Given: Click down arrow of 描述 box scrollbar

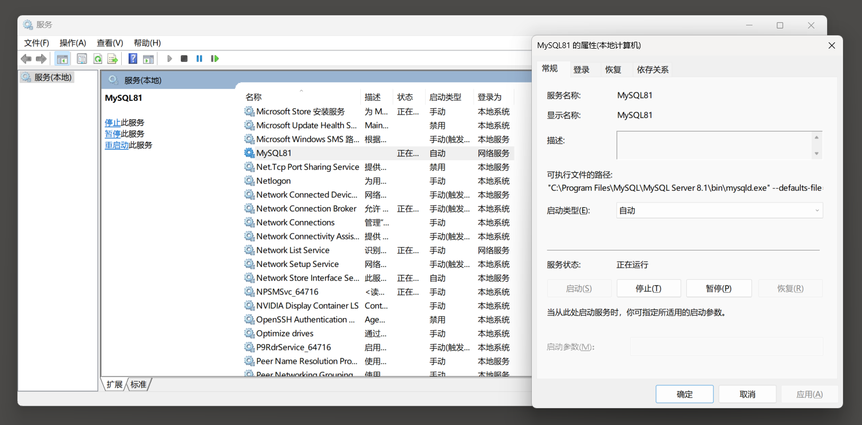Looking at the screenshot, I should [817, 154].
